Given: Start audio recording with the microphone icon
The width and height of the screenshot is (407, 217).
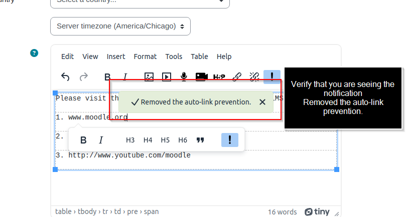Looking at the screenshot, I should pyautogui.click(x=184, y=77).
